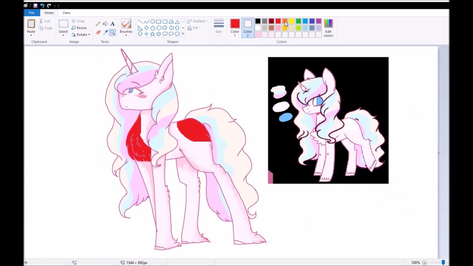473x266 pixels.
Task: Choose the Pentagon shape
Action: pyautogui.click(x=153, y=28)
